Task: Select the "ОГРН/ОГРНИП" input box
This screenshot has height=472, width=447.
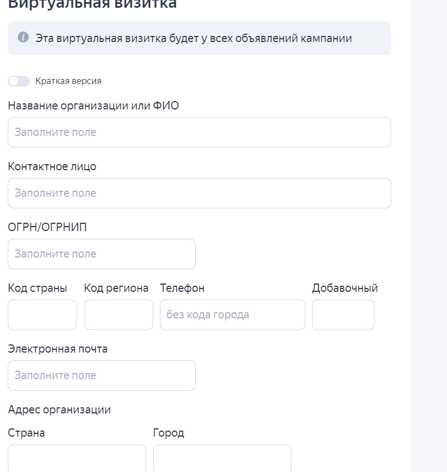Action: tap(102, 254)
